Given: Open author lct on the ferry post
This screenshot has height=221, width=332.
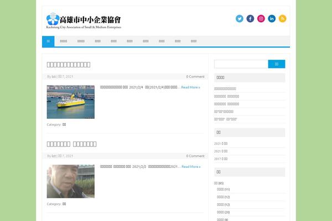Looking at the screenshot, I should (x=54, y=77).
